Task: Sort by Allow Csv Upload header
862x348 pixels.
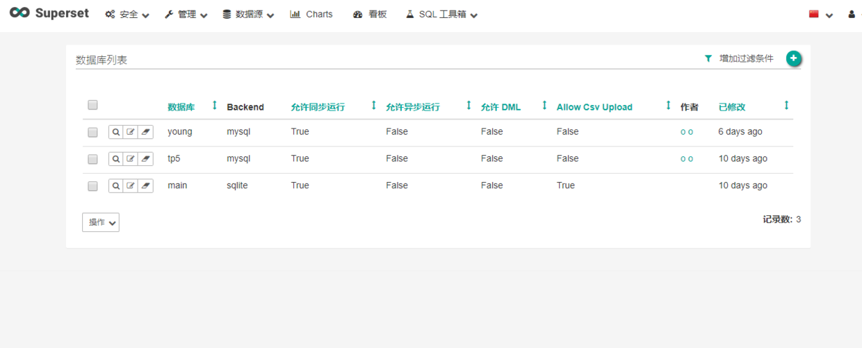Action: pyautogui.click(x=594, y=107)
